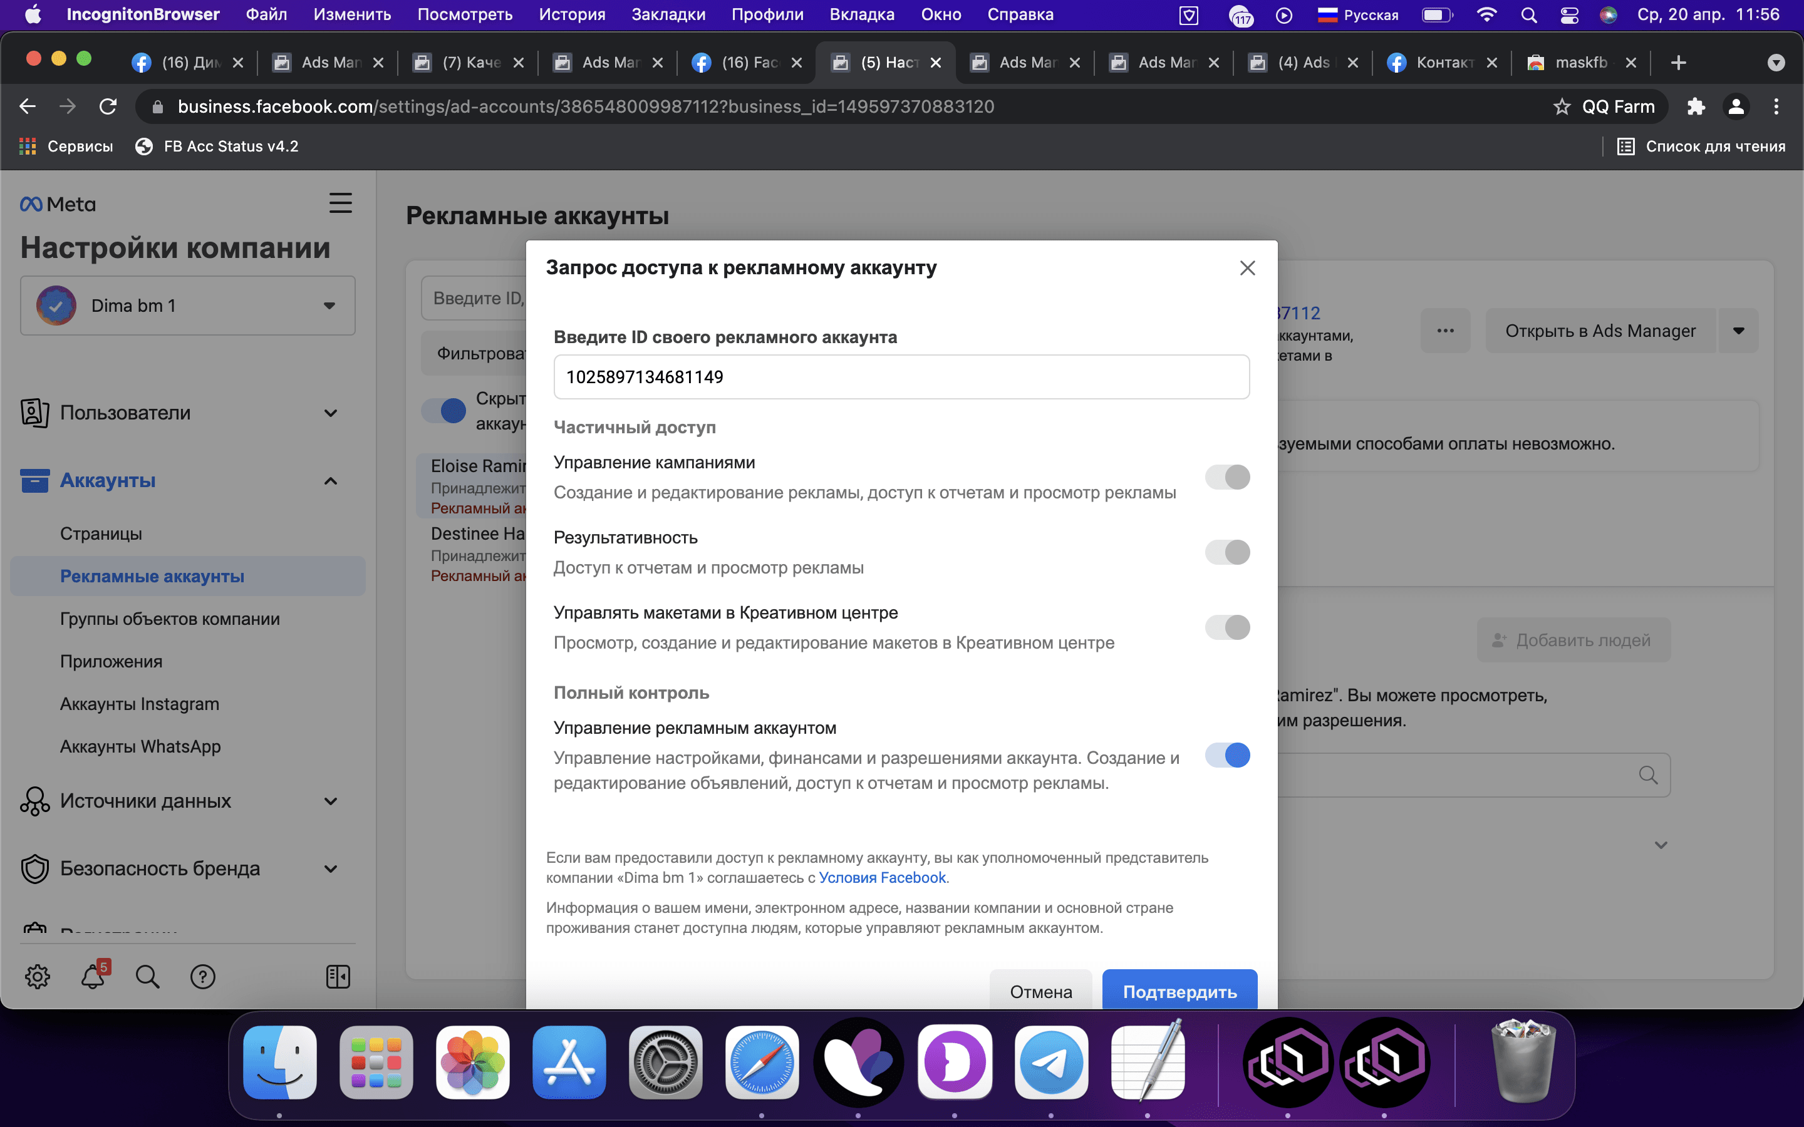
Task: Toggle Управлять макетами в Креативном центре switch
Action: click(1227, 627)
